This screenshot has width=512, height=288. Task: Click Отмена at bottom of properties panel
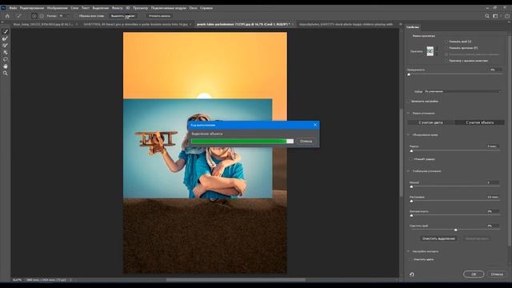tap(497, 274)
